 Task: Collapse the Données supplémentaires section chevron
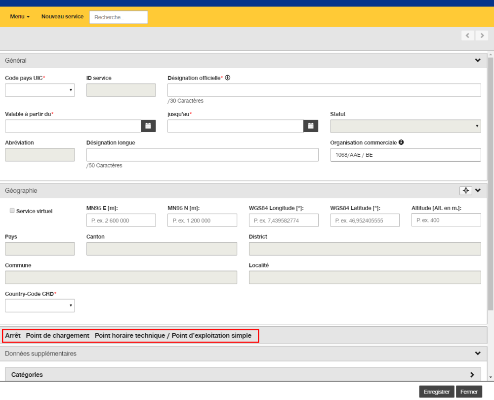478,354
